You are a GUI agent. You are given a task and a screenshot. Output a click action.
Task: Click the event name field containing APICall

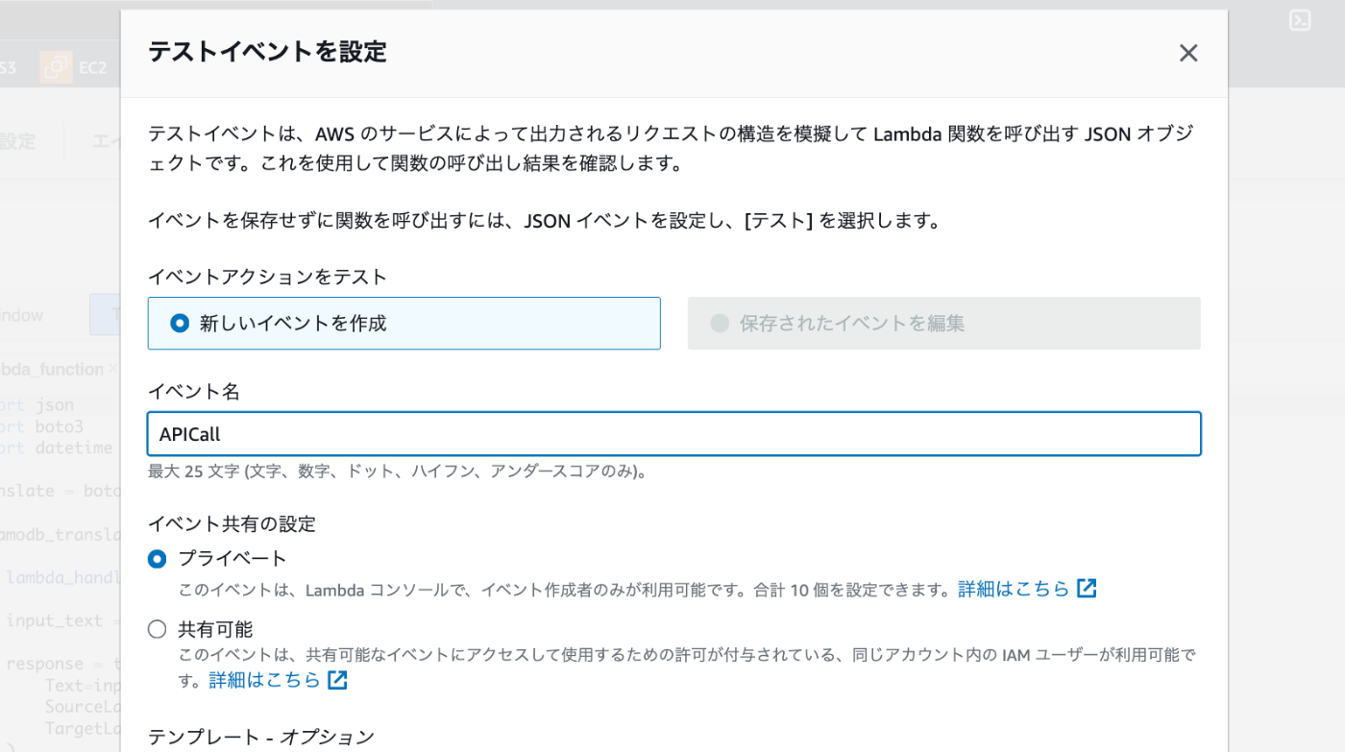673,434
